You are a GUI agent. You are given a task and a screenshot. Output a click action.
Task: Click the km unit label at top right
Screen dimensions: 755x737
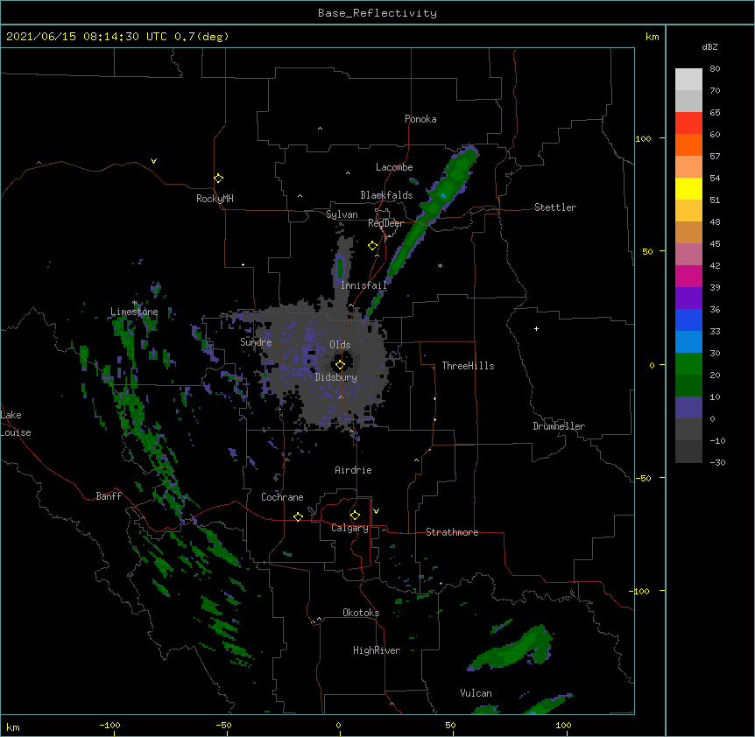tap(653, 37)
